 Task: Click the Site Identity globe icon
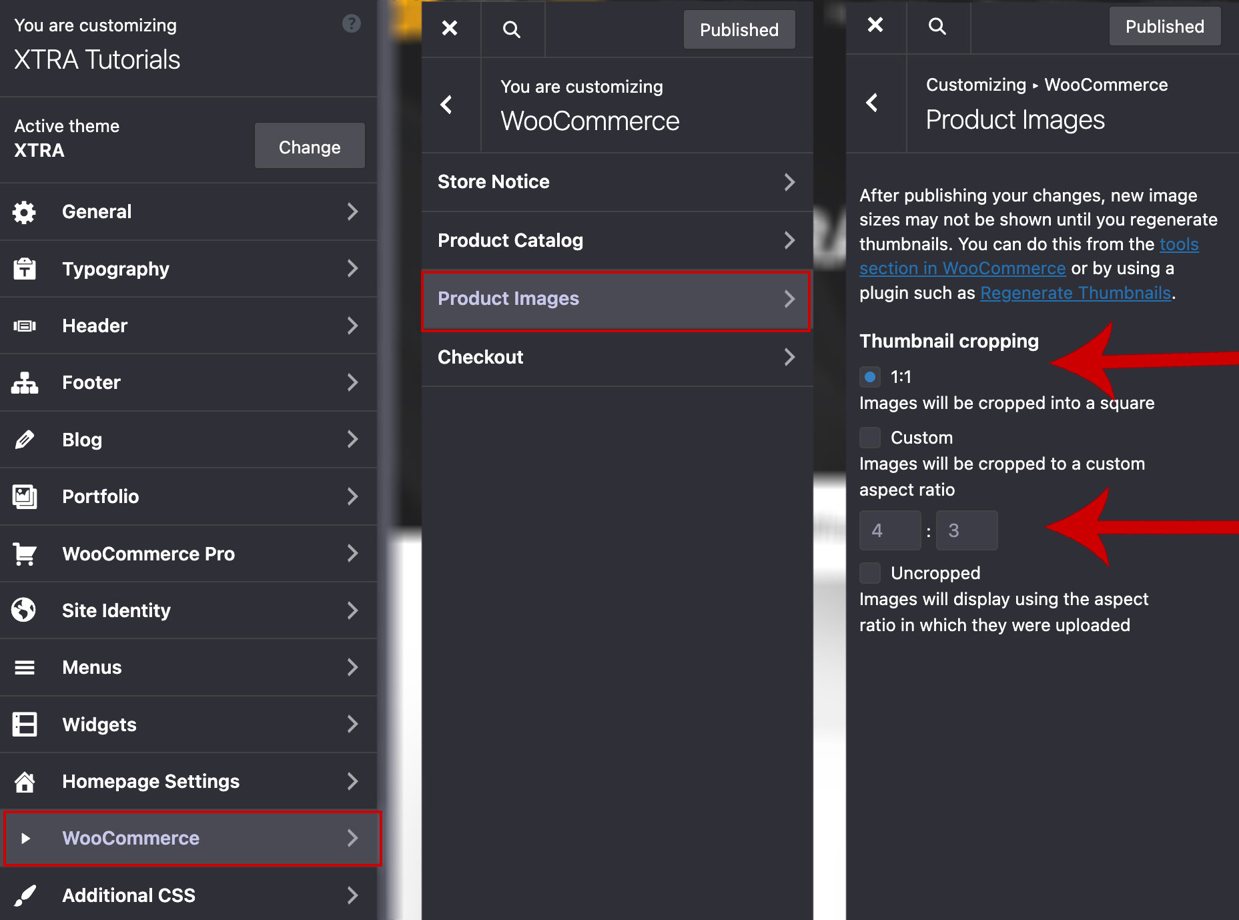pyautogui.click(x=25, y=610)
